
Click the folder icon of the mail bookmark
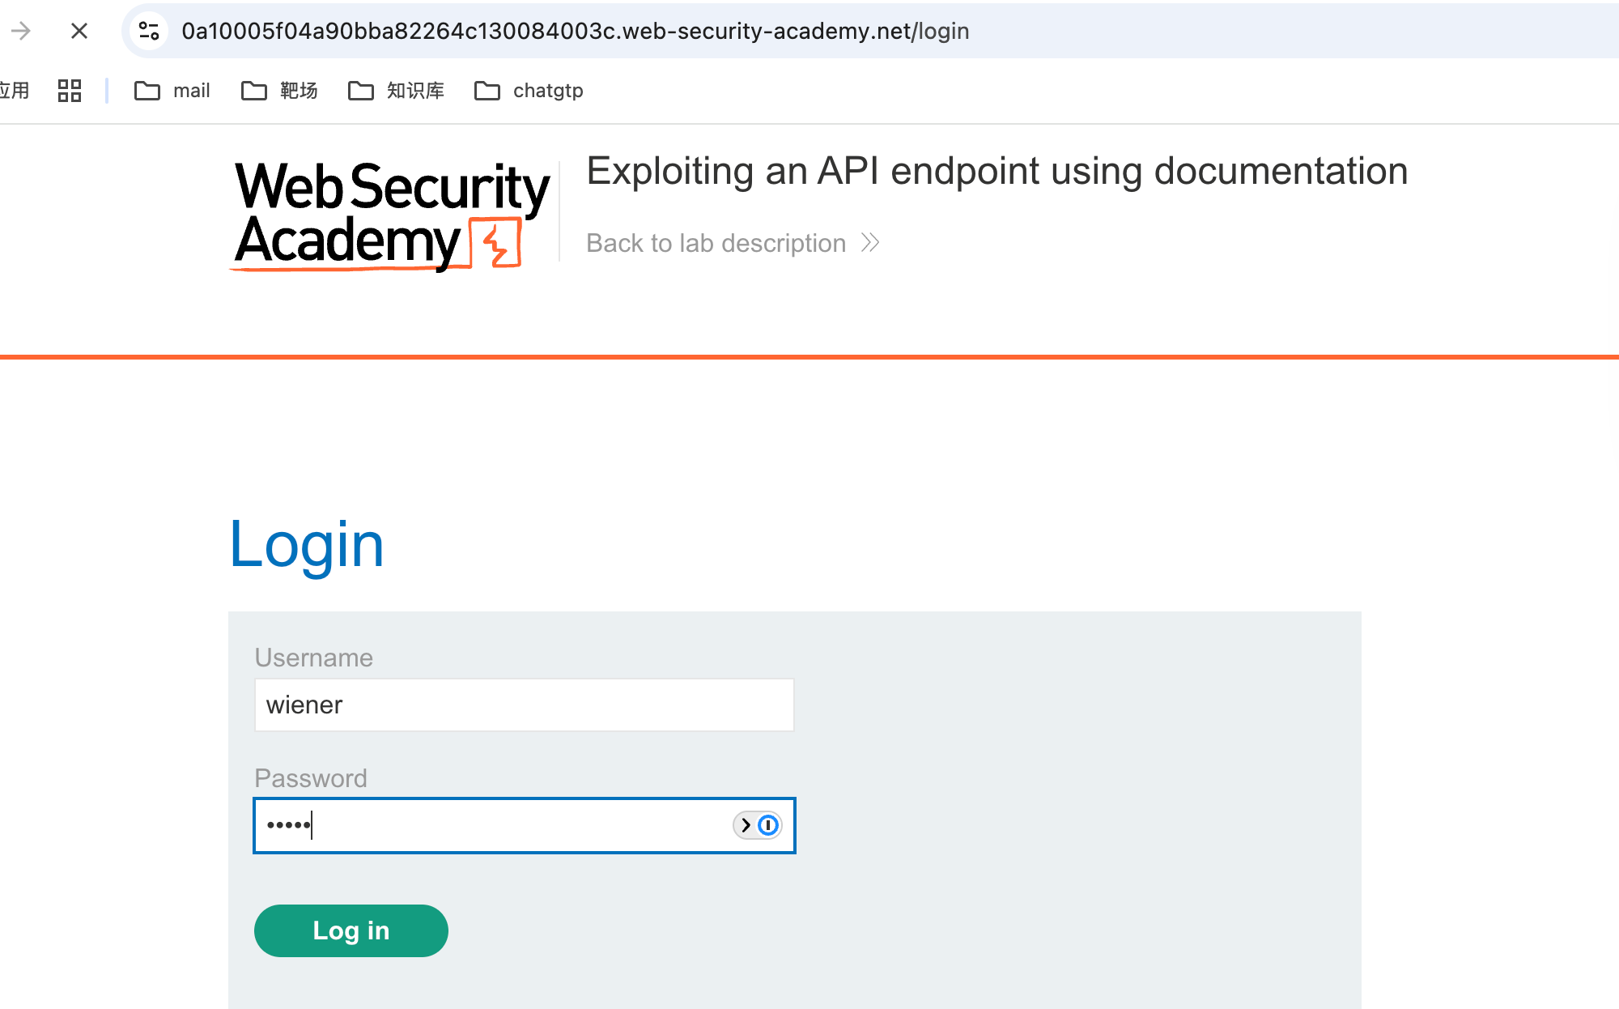(x=147, y=91)
